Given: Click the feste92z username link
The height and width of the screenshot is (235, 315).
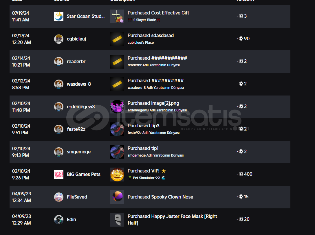Looking at the screenshot, I should tap(76, 129).
